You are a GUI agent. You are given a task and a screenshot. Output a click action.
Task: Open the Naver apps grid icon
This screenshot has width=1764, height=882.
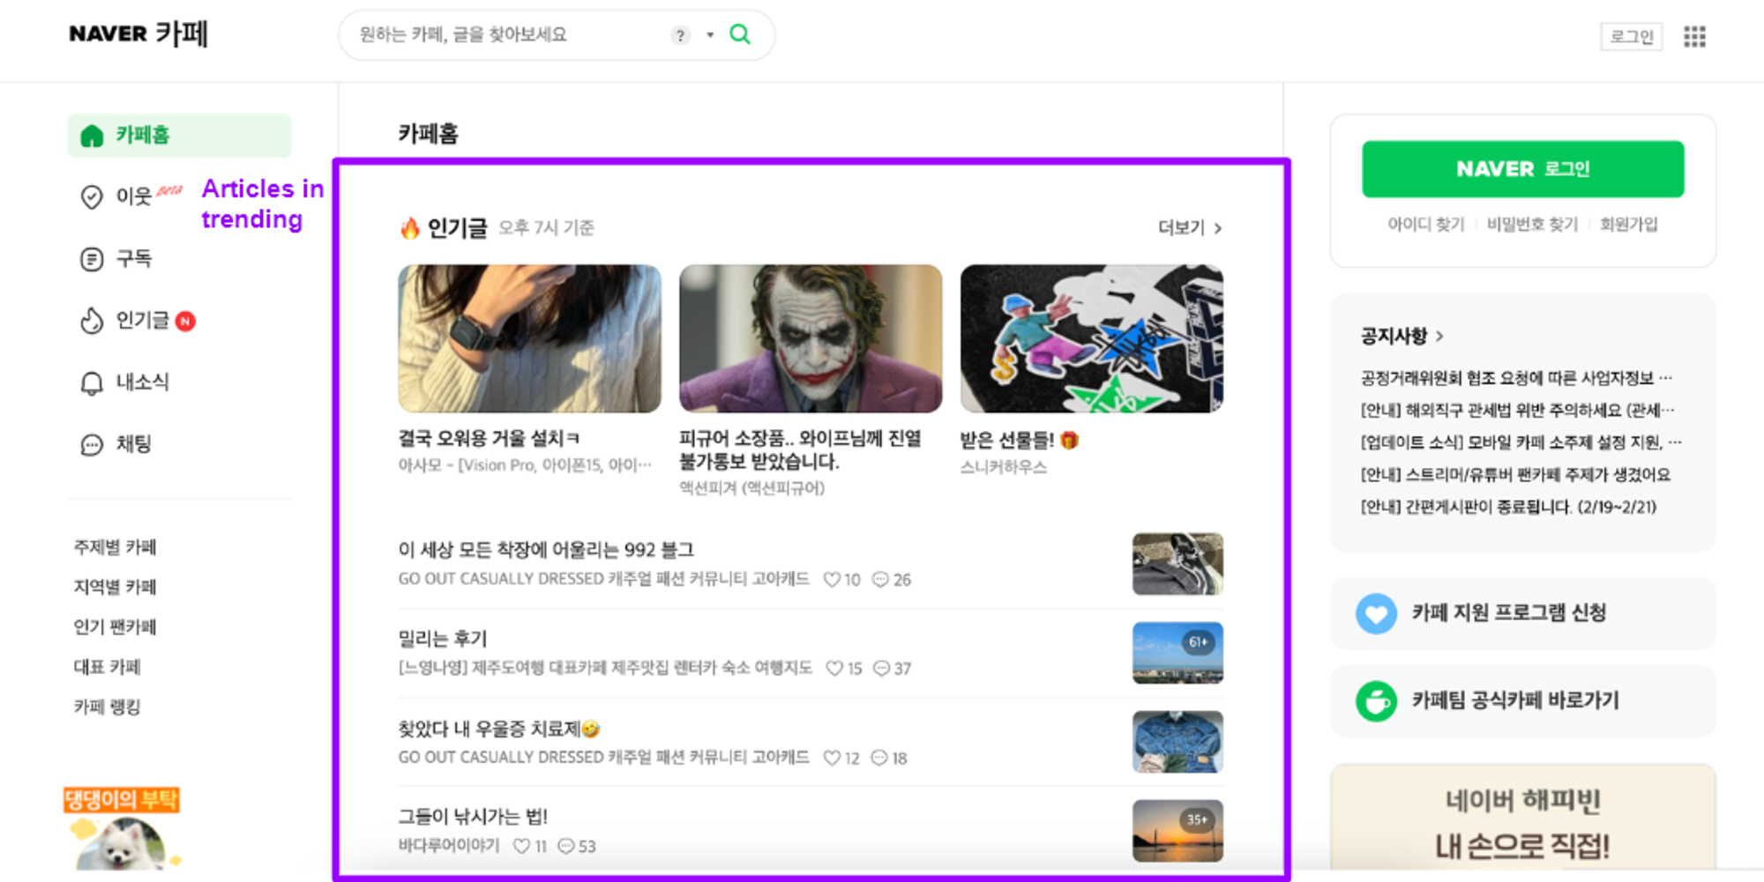1694,36
